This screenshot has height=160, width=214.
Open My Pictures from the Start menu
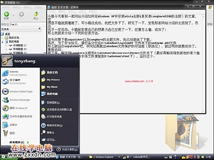point(59,80)
